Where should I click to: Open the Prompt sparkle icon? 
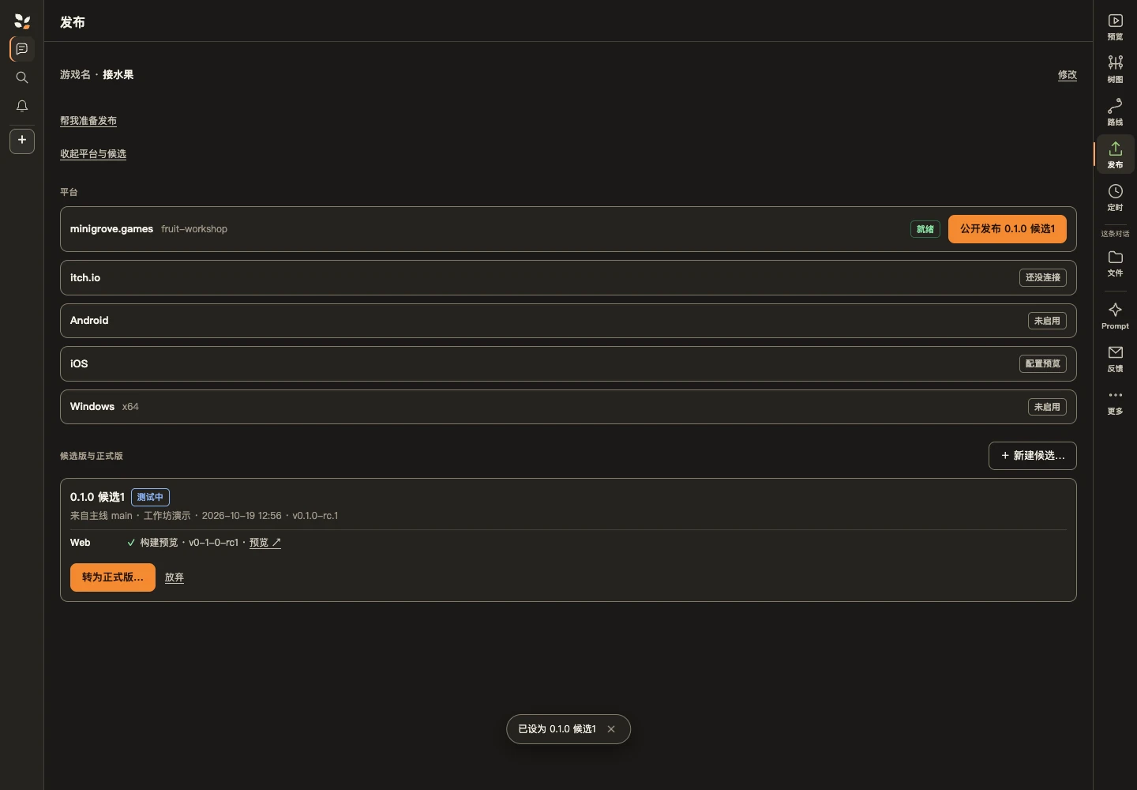[1115, 316]
